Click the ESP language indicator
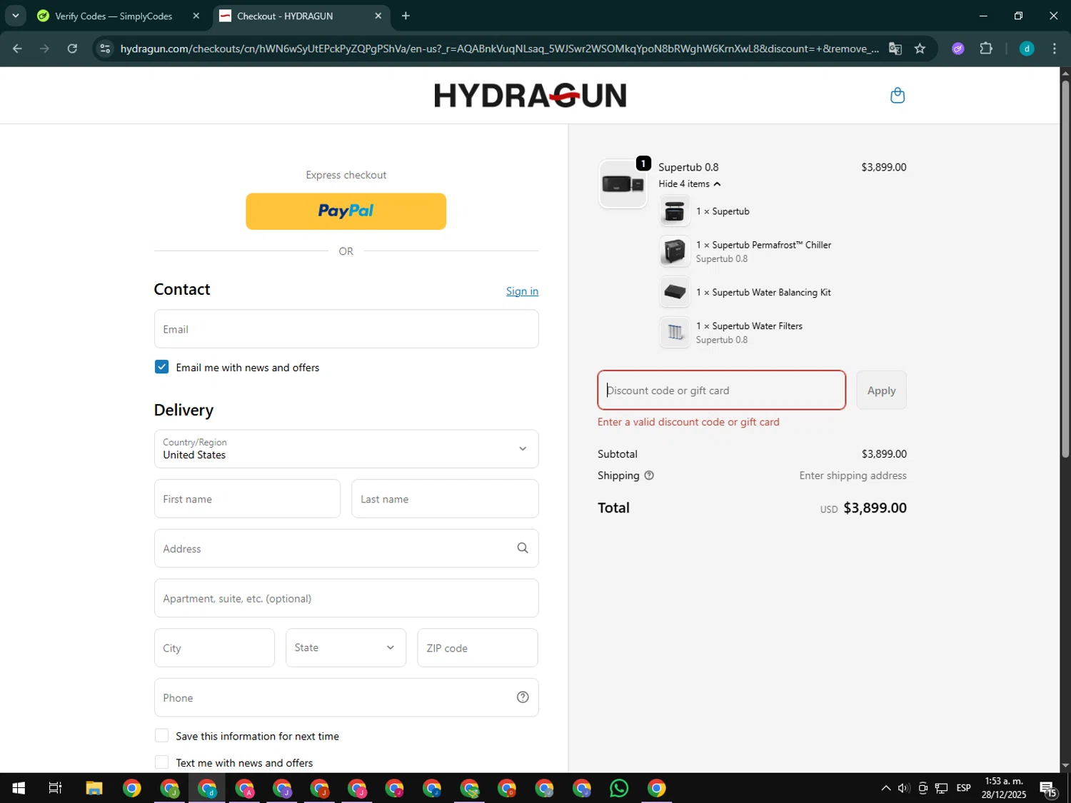1071x803 pixels. click(x=964, y=788)
